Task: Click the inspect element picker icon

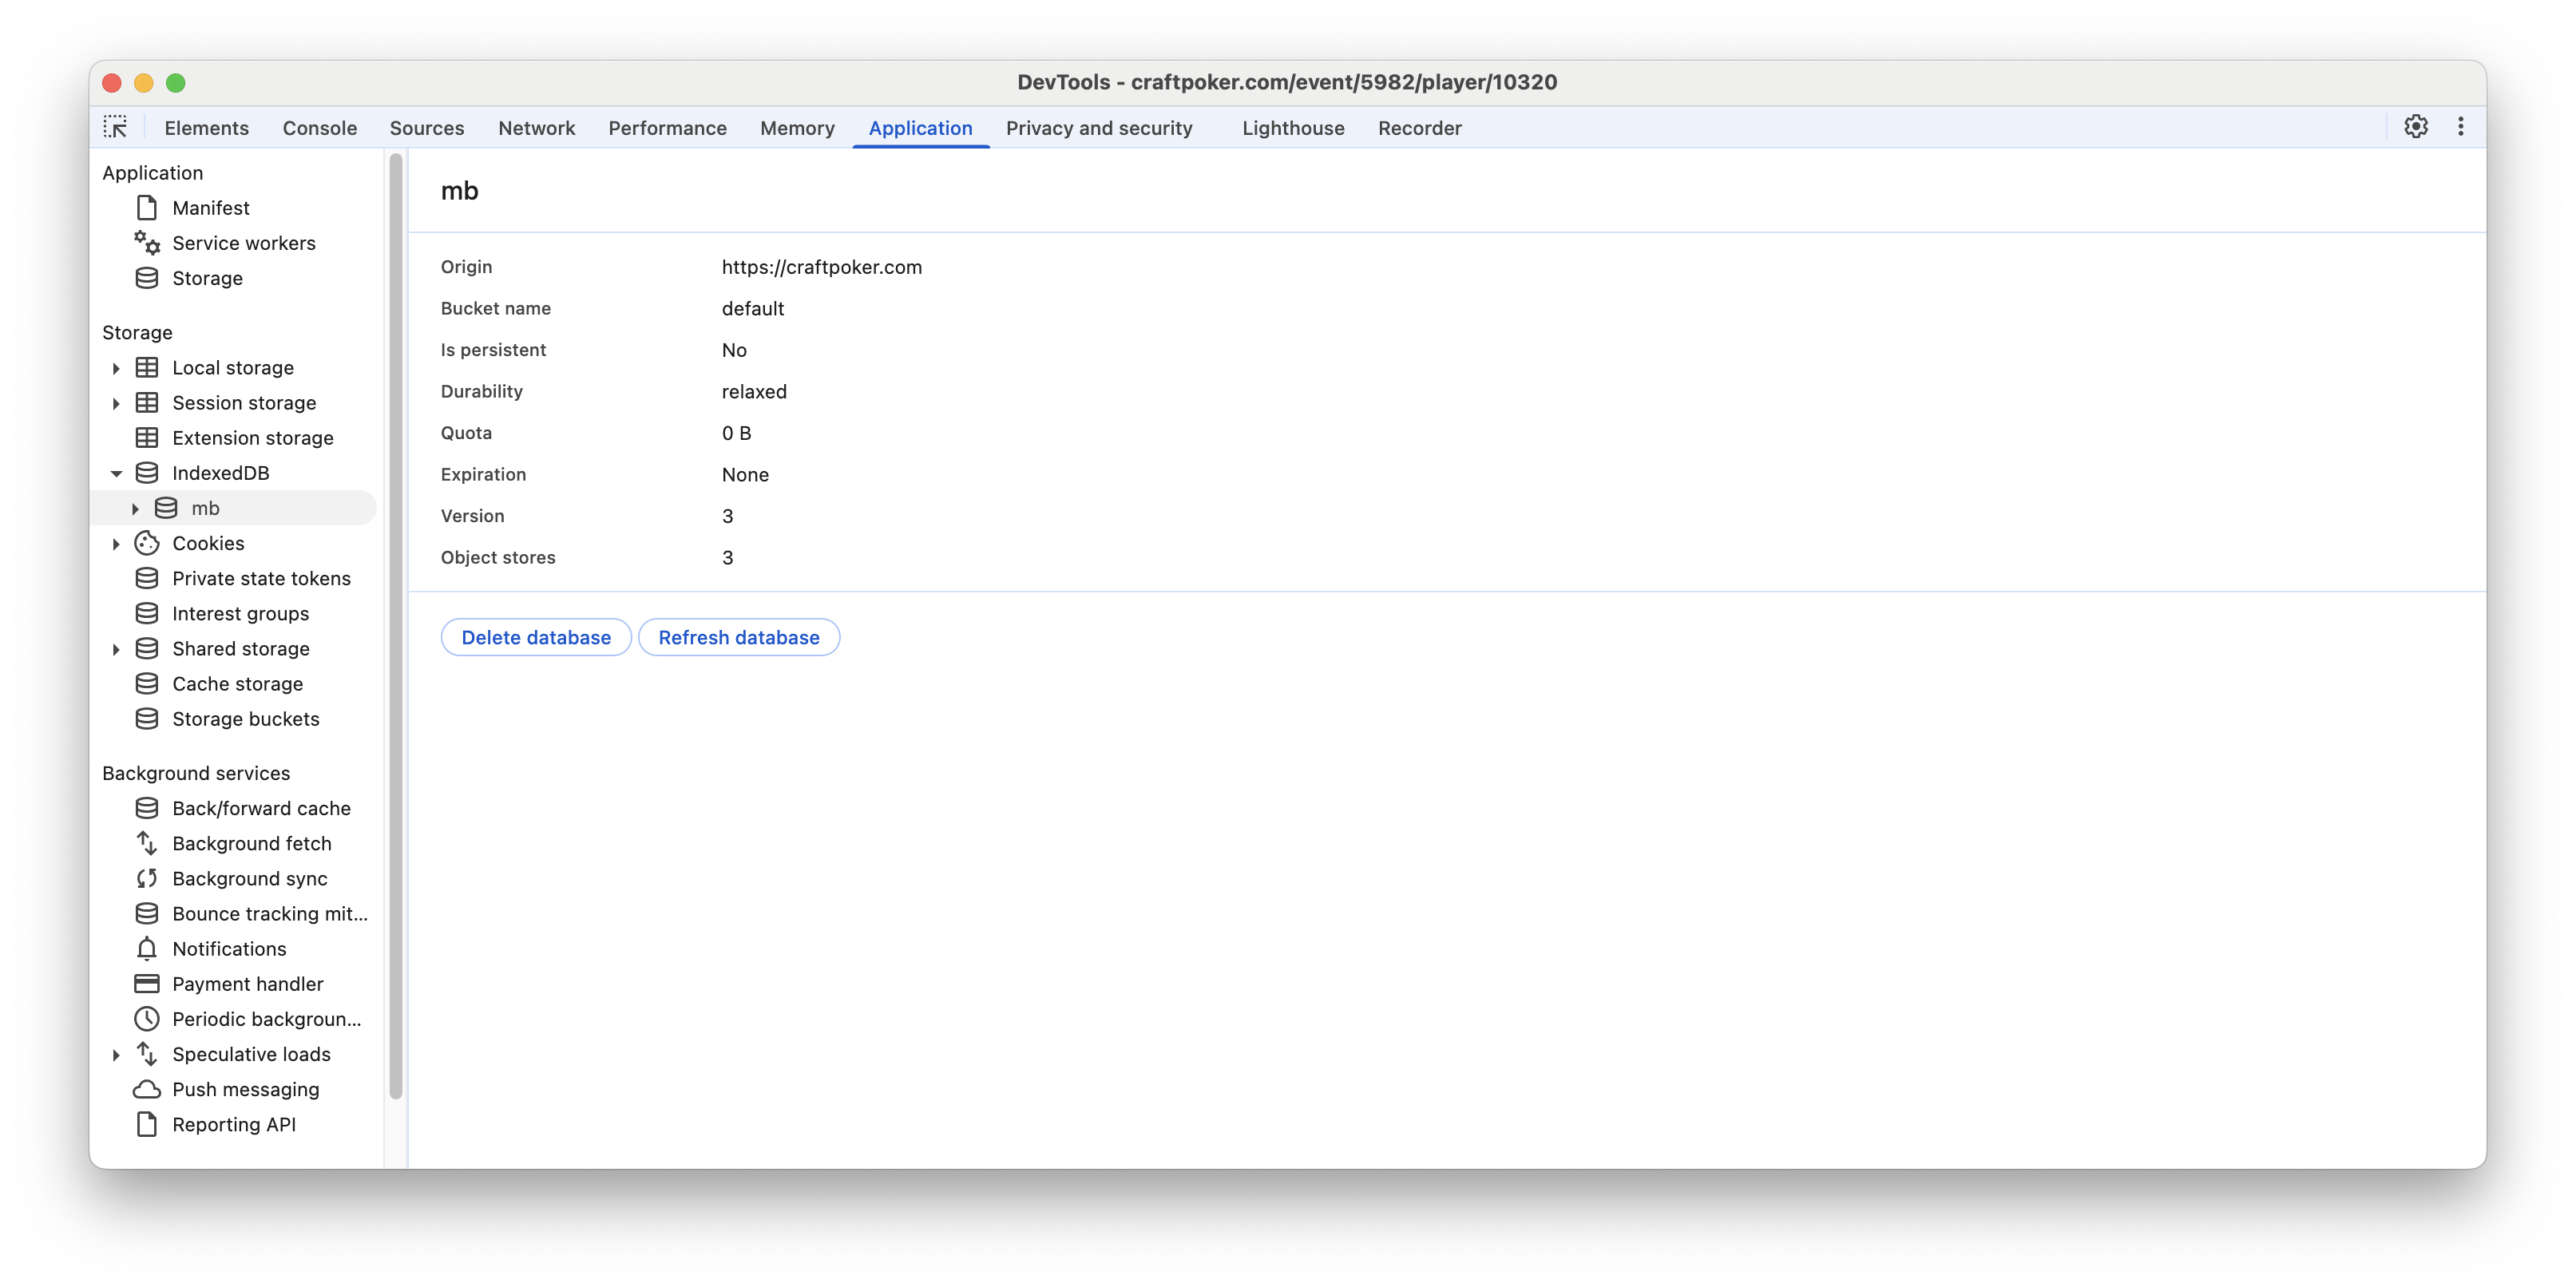Action: coord(116,127)
